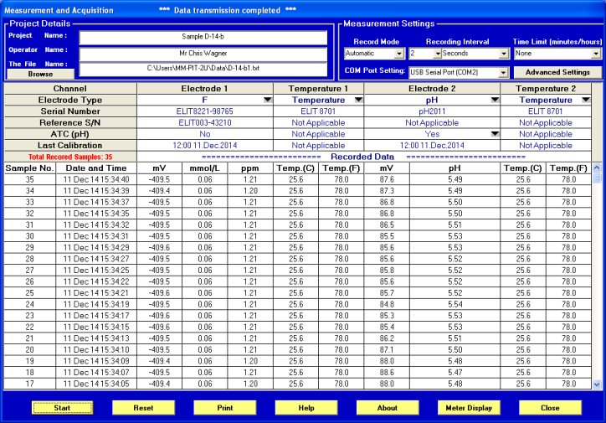Screen dimensions: 606x423
Task: Click the Project Name field
Action: click(x=203, y=37)
